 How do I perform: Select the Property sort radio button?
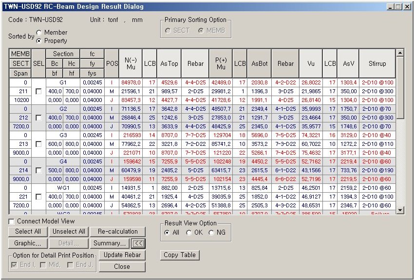click(39, 40)
